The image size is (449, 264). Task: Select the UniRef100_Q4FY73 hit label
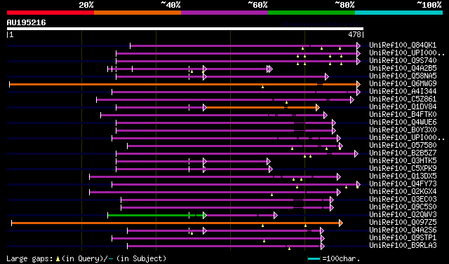[x=403, y=184]
